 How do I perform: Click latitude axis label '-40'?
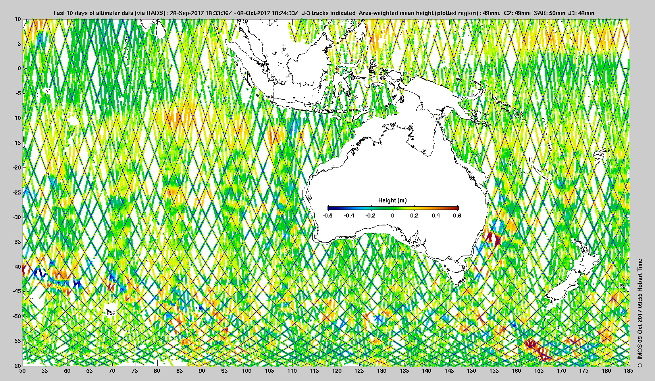coord(17,267)
